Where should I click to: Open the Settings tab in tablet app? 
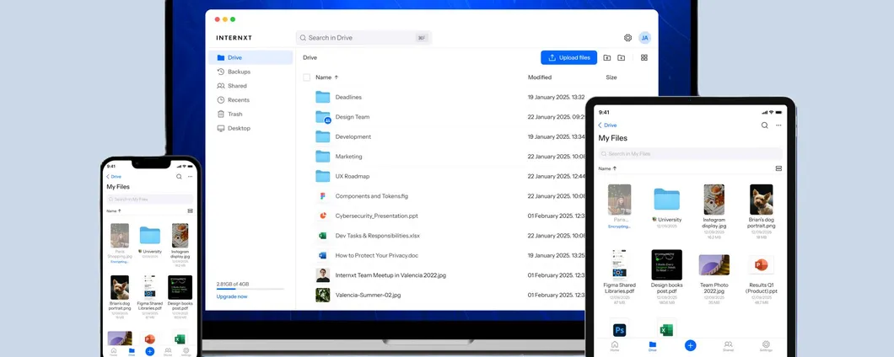coord(767,346)
